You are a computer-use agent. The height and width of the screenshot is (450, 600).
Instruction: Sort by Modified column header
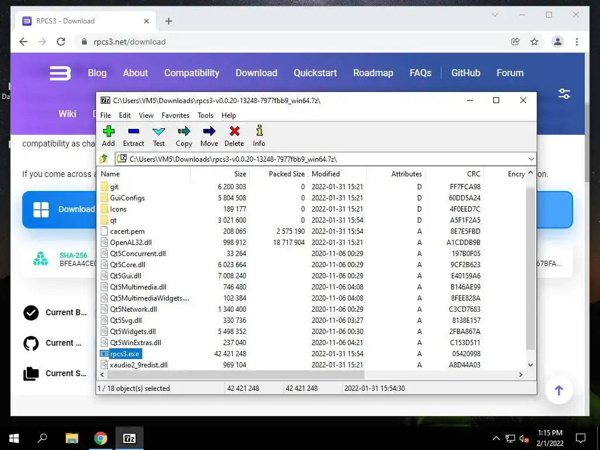coord(337,173)
